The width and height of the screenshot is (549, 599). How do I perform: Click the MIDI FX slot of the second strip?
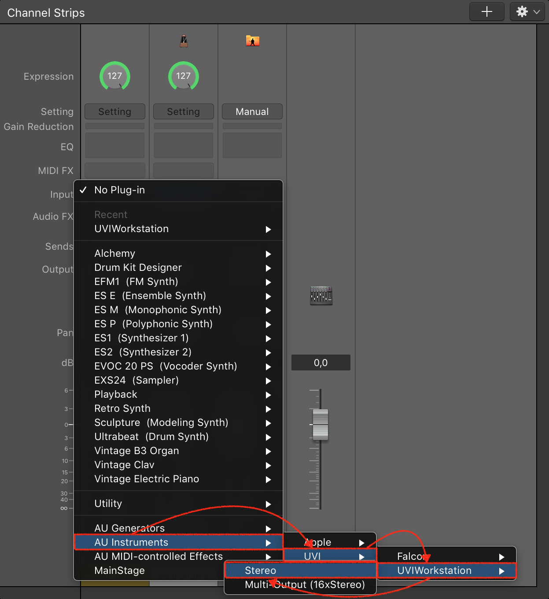click(x=184, y=170)
